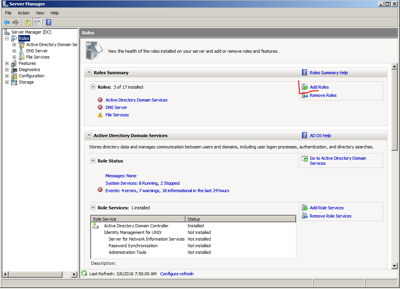Screen dimensions: 400x289
Task: Collapse the Active Directory Domain Services section
Action: coord(89,135)
